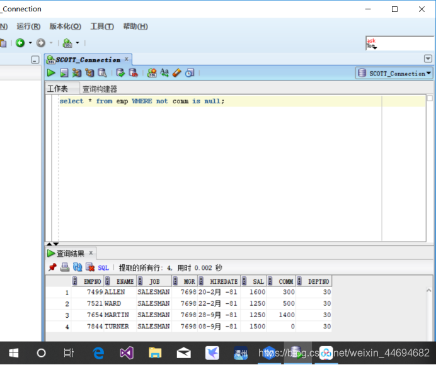
Task: Select the SCOTT_Connection editor tab
Action: coord(88,60)
